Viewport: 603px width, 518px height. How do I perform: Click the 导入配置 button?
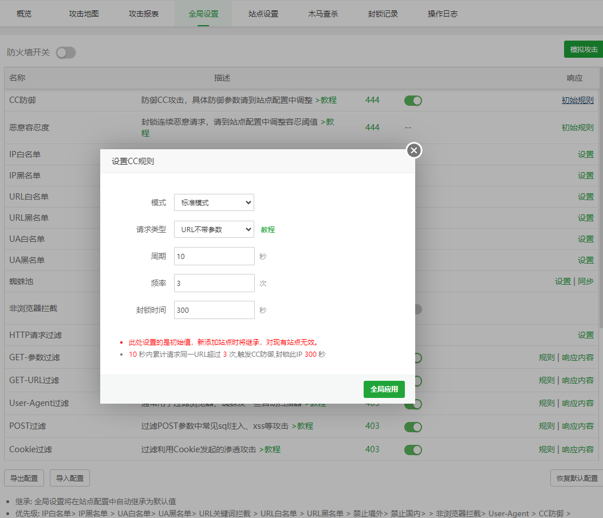[x=70, y=478]
